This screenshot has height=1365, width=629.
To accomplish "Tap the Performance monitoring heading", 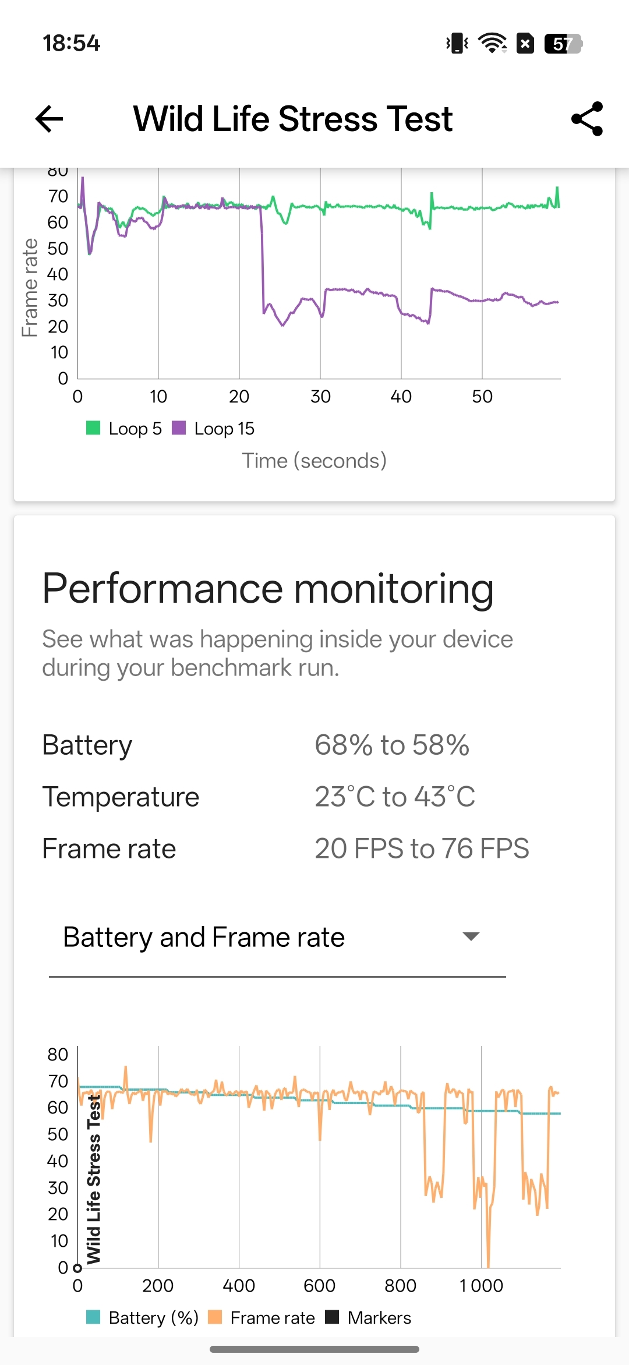I will (268, 589).
